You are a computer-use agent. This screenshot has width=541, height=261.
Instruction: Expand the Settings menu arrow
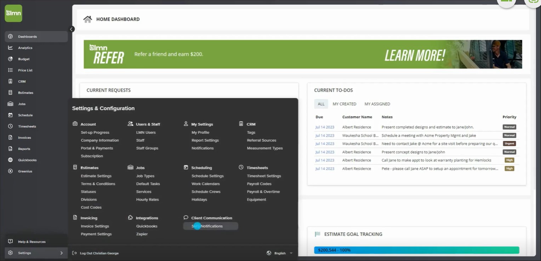point(61,253)
